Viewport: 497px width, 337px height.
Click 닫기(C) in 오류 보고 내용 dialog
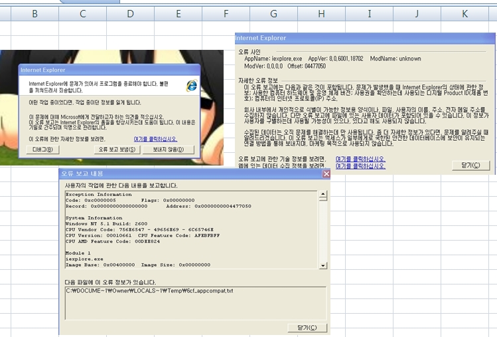tap(307, 328)
